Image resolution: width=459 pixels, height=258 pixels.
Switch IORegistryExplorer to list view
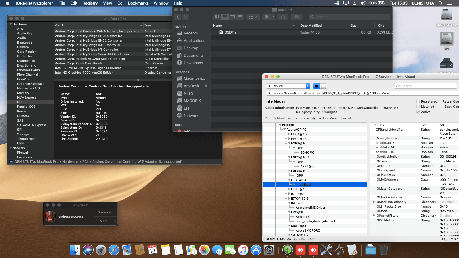point(316,86)
